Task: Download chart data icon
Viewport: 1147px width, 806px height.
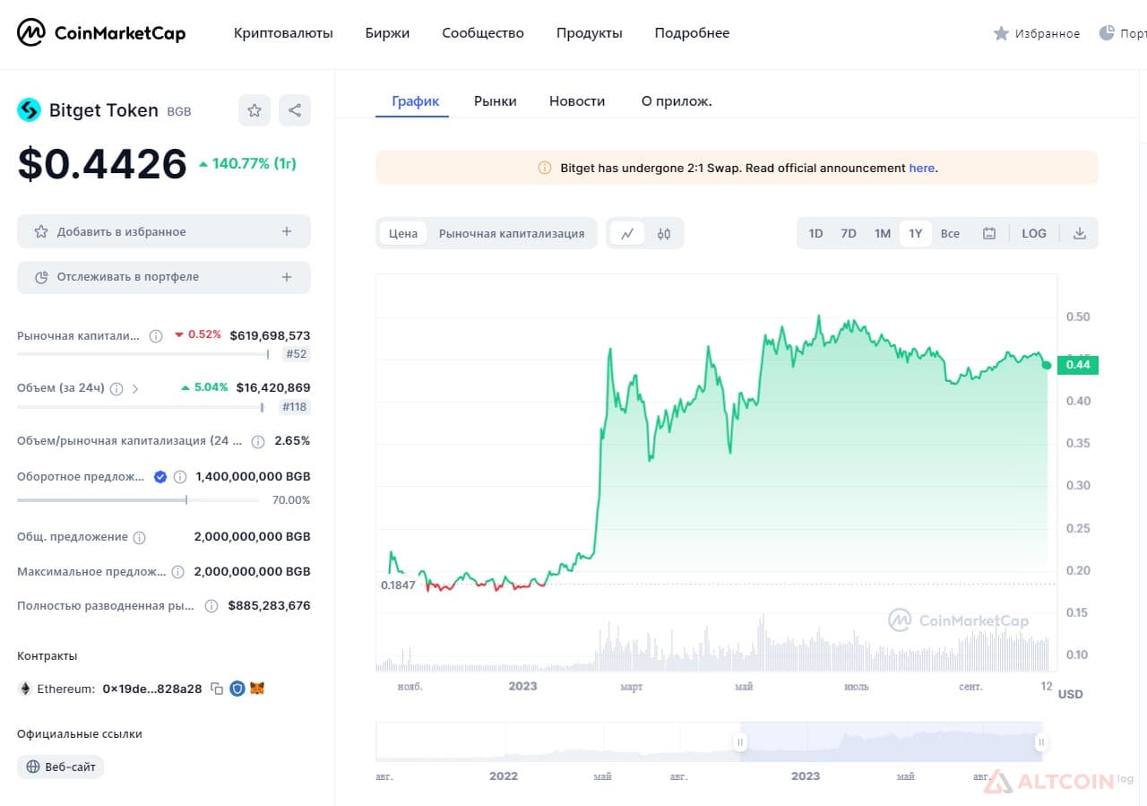Action: tap(1080, 233)
